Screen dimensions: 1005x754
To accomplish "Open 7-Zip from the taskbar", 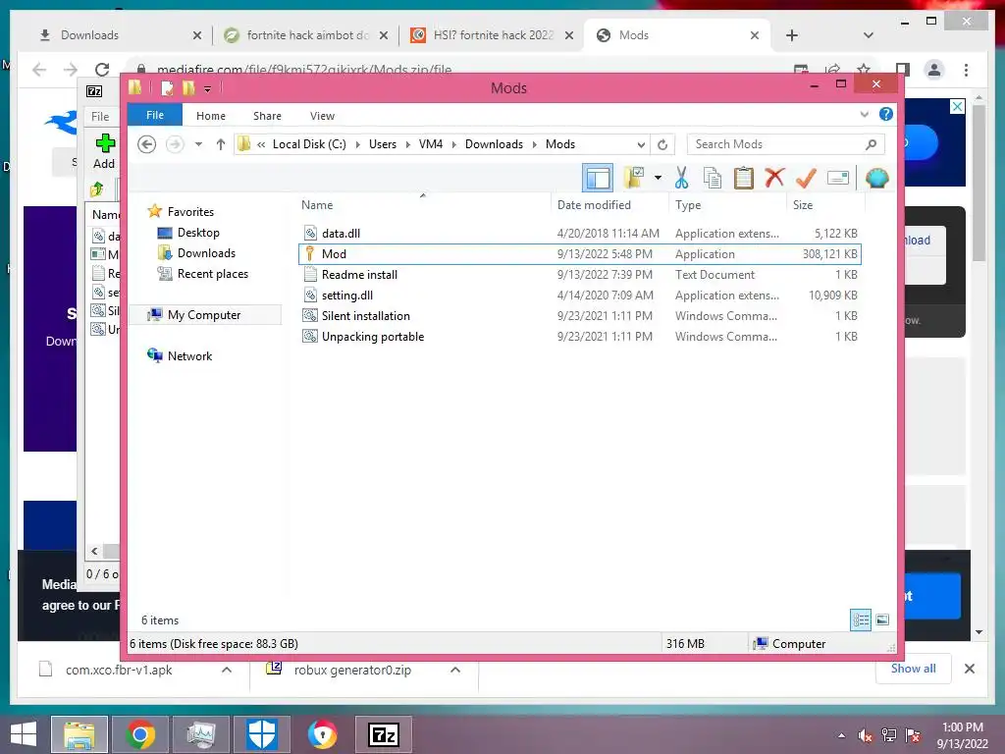I will pos(384,734).
